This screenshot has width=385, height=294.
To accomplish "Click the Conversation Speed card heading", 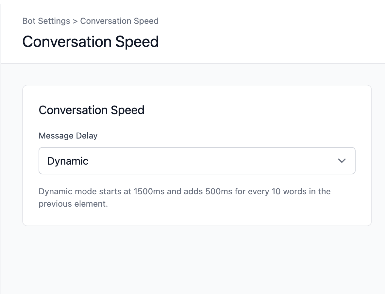I will pos(92,110).
